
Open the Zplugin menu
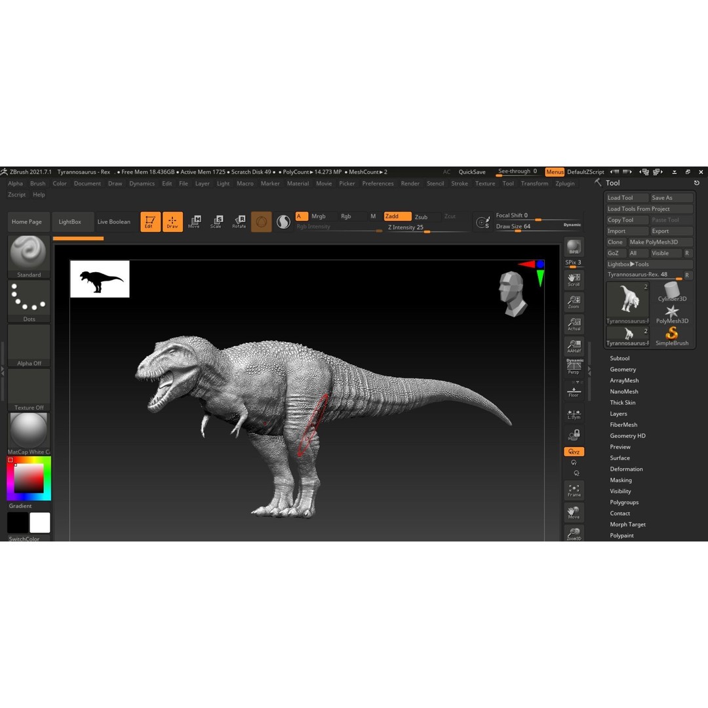[x=565, y=184]
